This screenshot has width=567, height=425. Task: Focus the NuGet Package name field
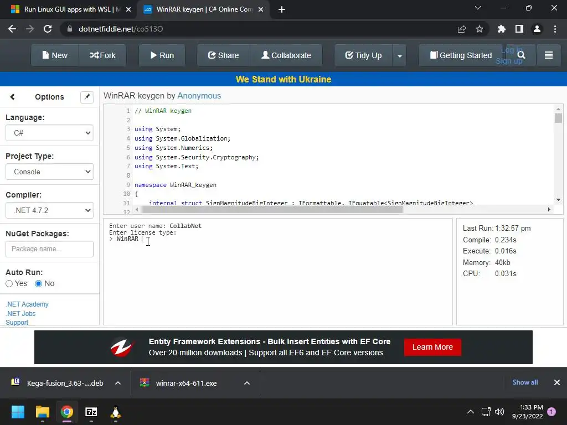pos(49,249)
